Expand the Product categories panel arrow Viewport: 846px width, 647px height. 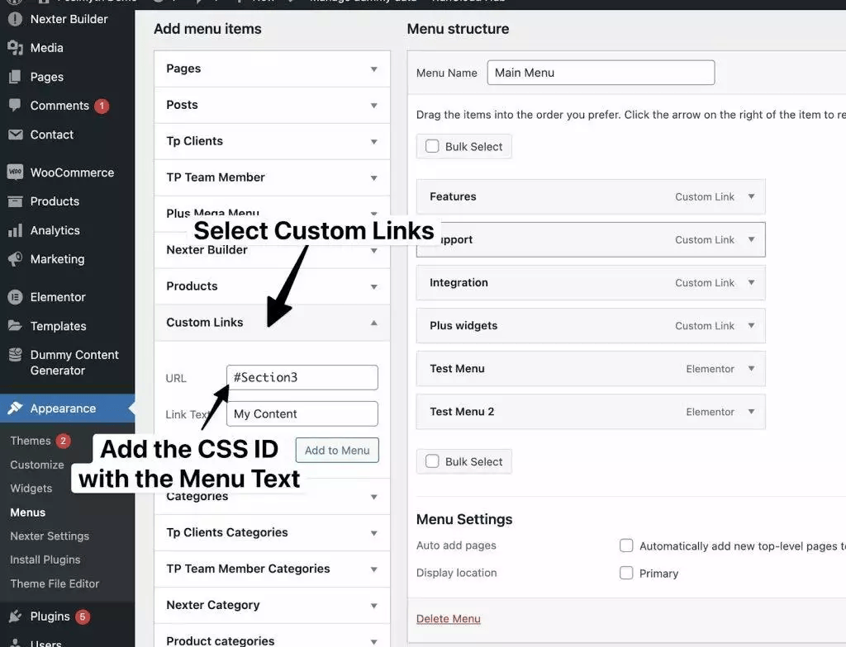click(x=374, y=641)
